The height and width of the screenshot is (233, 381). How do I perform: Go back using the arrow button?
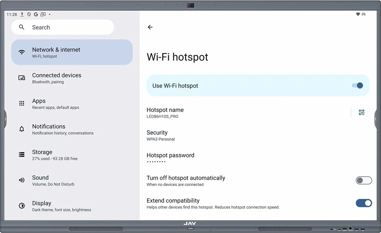tap(150, 27)
